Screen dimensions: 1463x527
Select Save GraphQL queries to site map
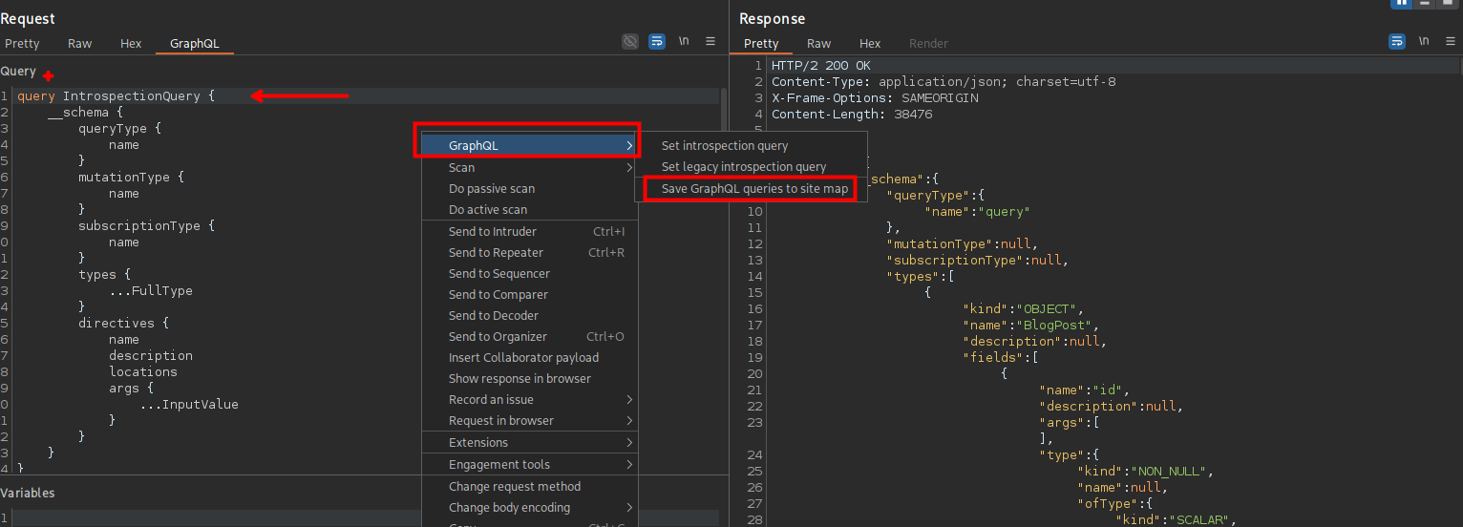pos(754,189)
